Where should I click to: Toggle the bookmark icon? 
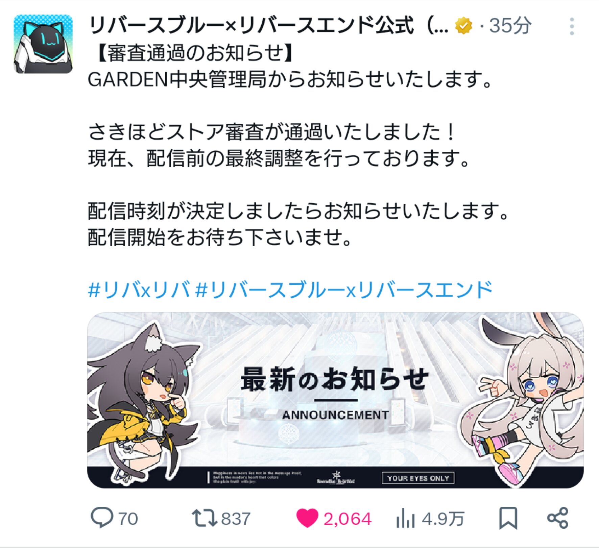(x=508, y=518)
